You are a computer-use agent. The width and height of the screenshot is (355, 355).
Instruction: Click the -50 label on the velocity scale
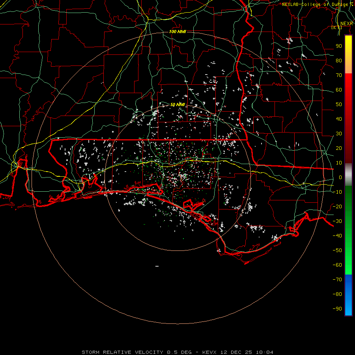click(x=337, y=250)
